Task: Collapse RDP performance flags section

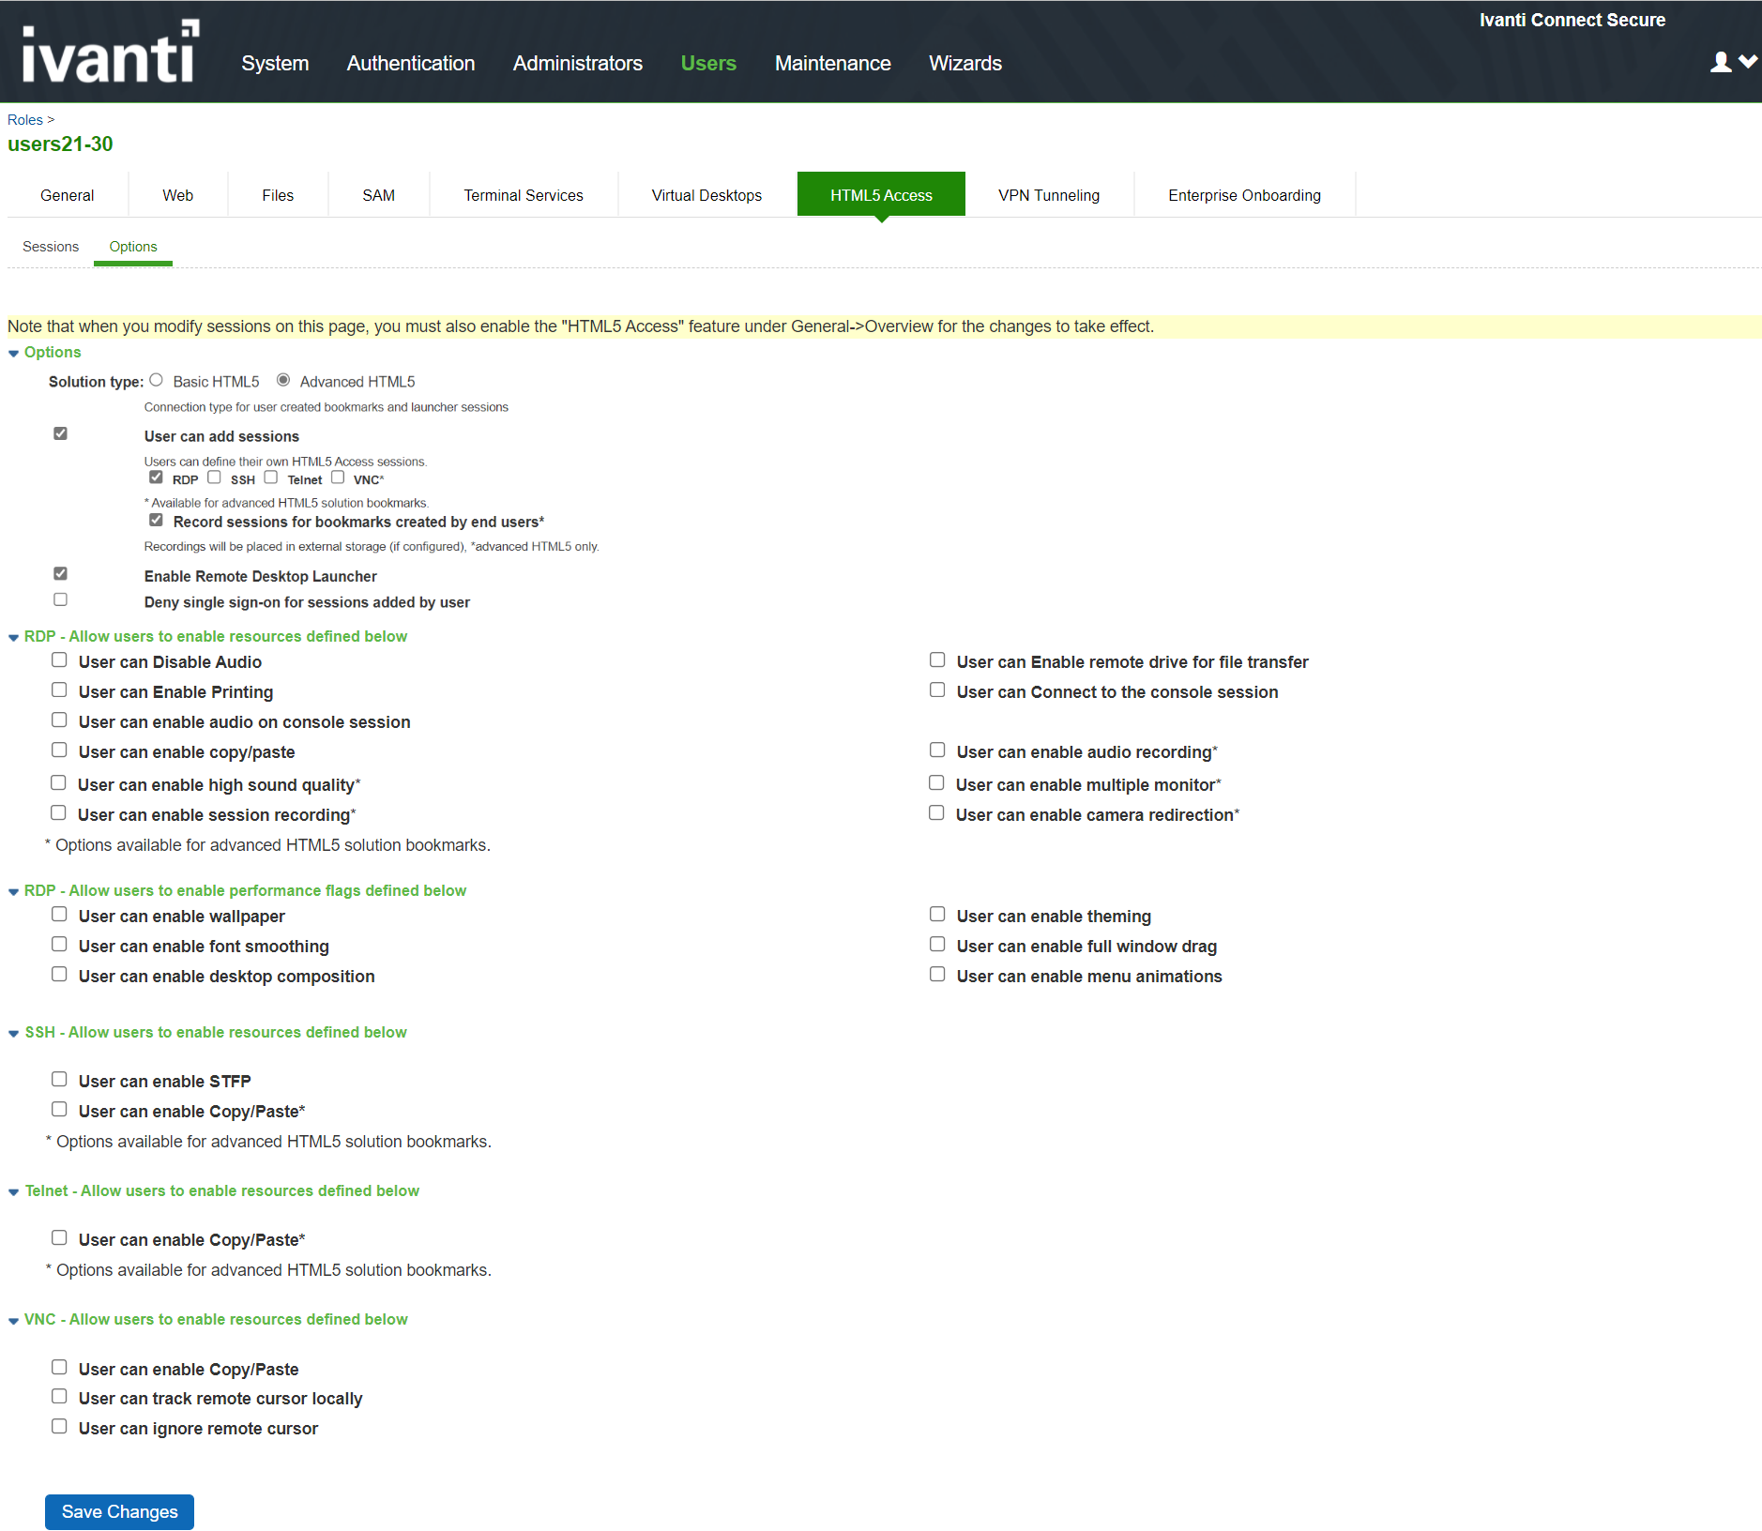Action: tap(14, 892)
